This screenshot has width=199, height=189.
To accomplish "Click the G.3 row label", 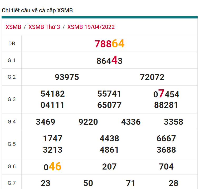I will [x=12, y=100].
